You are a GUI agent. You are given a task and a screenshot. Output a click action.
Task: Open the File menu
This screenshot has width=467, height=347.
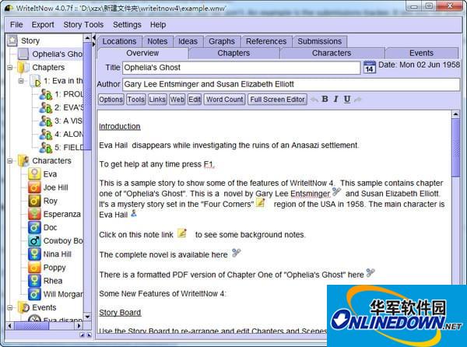tap(16, 25)
